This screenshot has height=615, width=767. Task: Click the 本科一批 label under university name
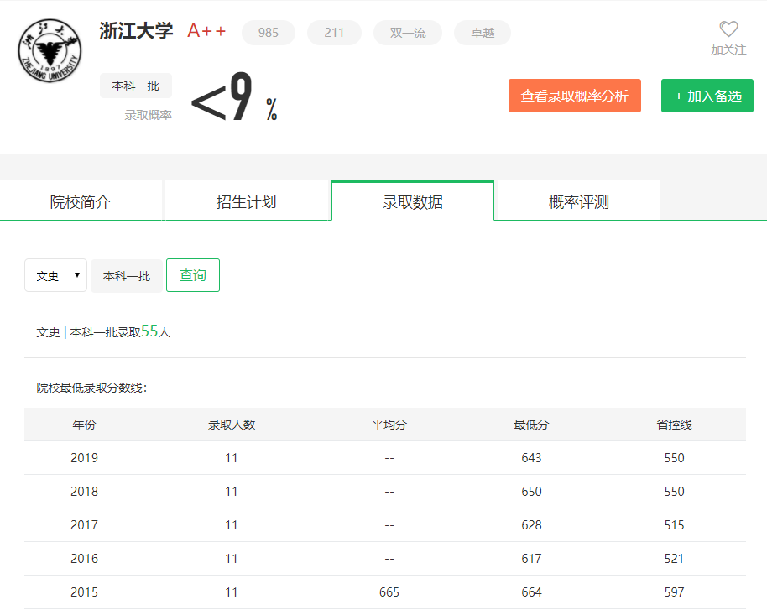[136, 86]
